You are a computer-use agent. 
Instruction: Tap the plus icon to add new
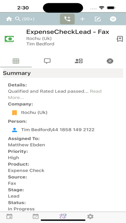[x=82, y=19]
